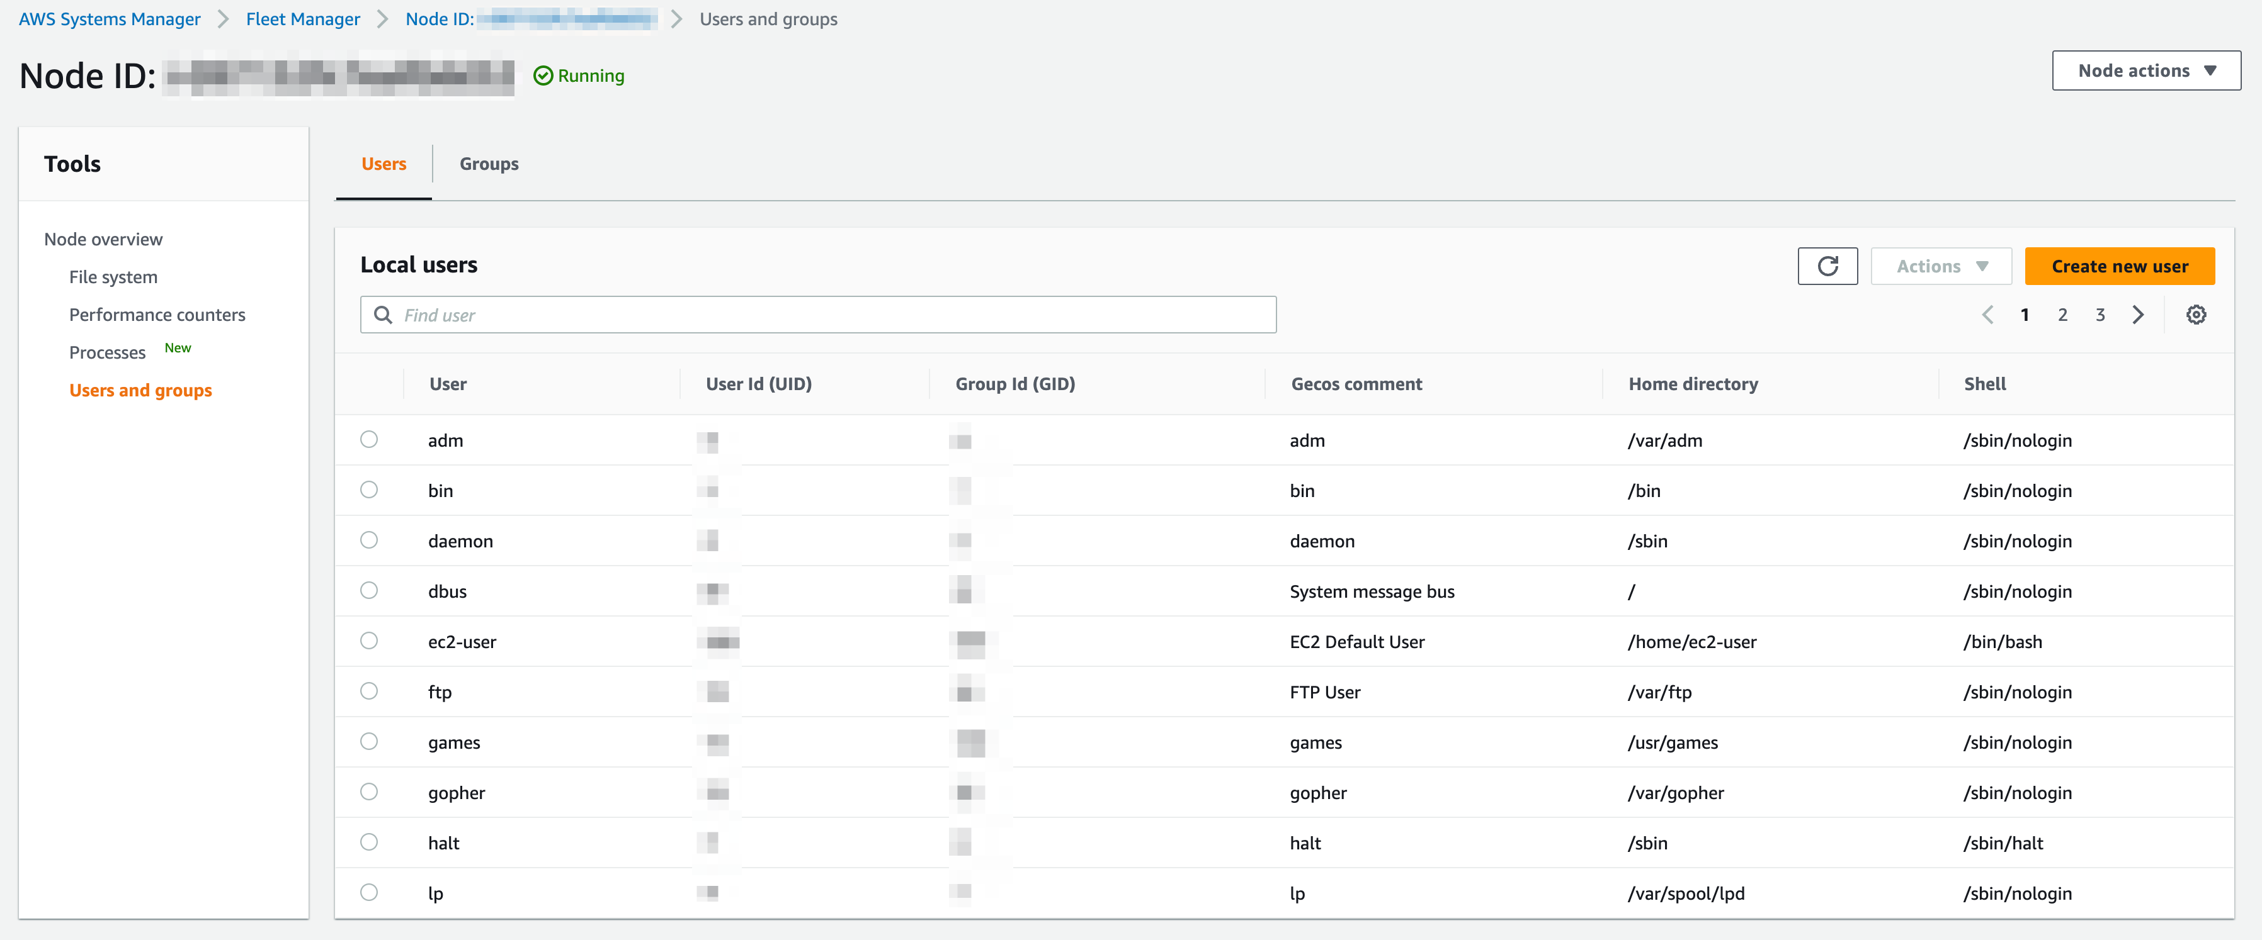Select the adm user radio button
This screenshot has width=2262, height=940.
(x=369, y=440)
